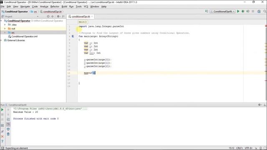Click the red error stripe indicator at top right

(266, 26)
